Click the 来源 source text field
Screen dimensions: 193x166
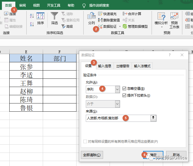tap(117, 118)
